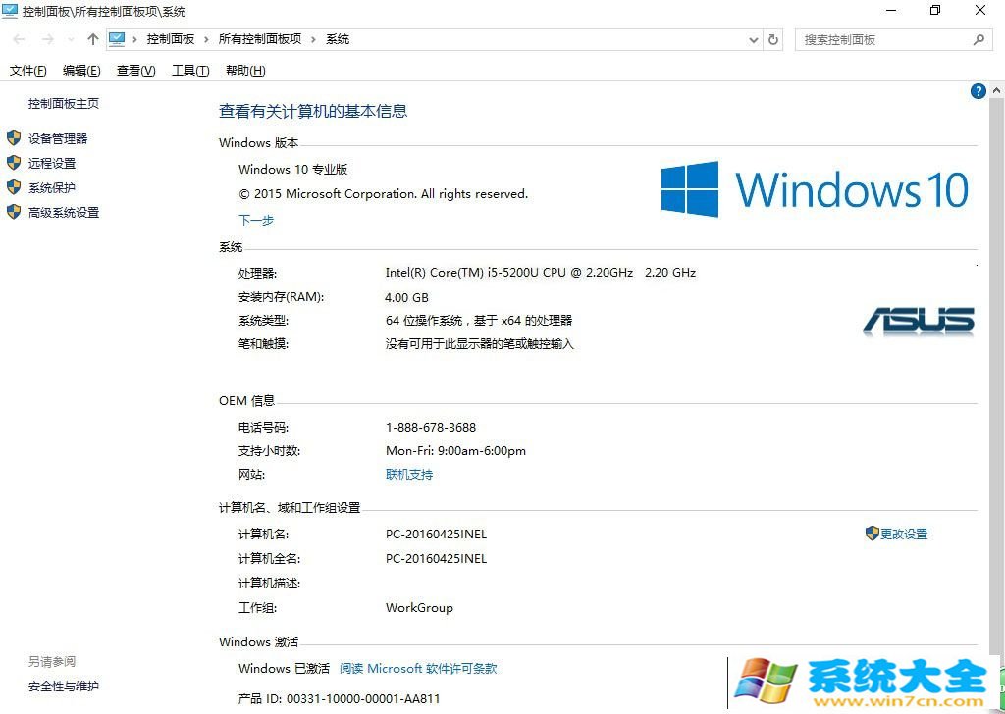Open the recent locations dropdown arrow
Viewport: 1005px width, 714px height.
70,39
